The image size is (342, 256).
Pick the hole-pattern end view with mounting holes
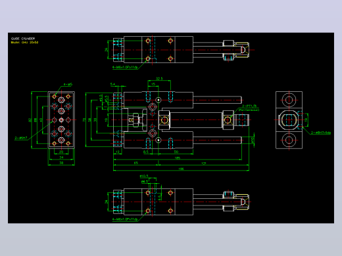(61, 120)
